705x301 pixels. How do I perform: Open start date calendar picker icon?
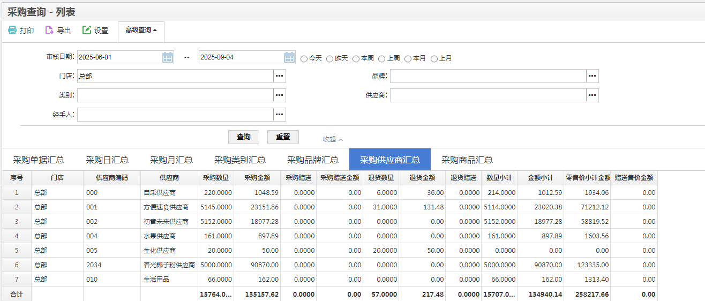pyautogui.click(x=168, y=57)
